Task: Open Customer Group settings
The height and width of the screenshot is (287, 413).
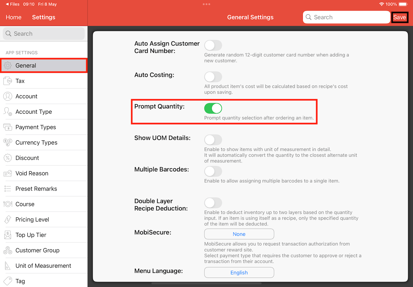Action: (x=44, y=250)
